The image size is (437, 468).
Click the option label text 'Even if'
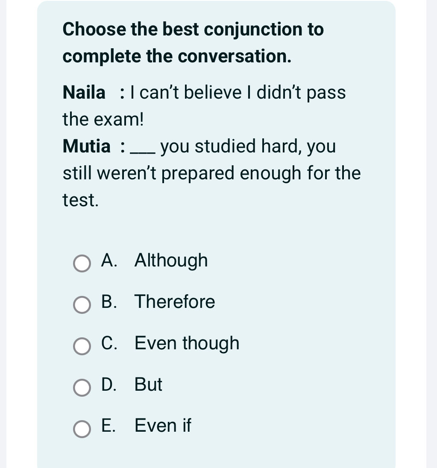[162, 426]
